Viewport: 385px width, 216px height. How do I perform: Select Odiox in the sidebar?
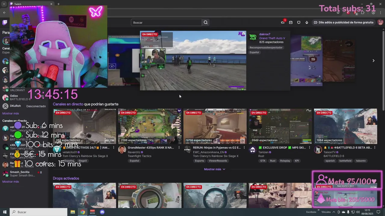[x=24, y=97]
